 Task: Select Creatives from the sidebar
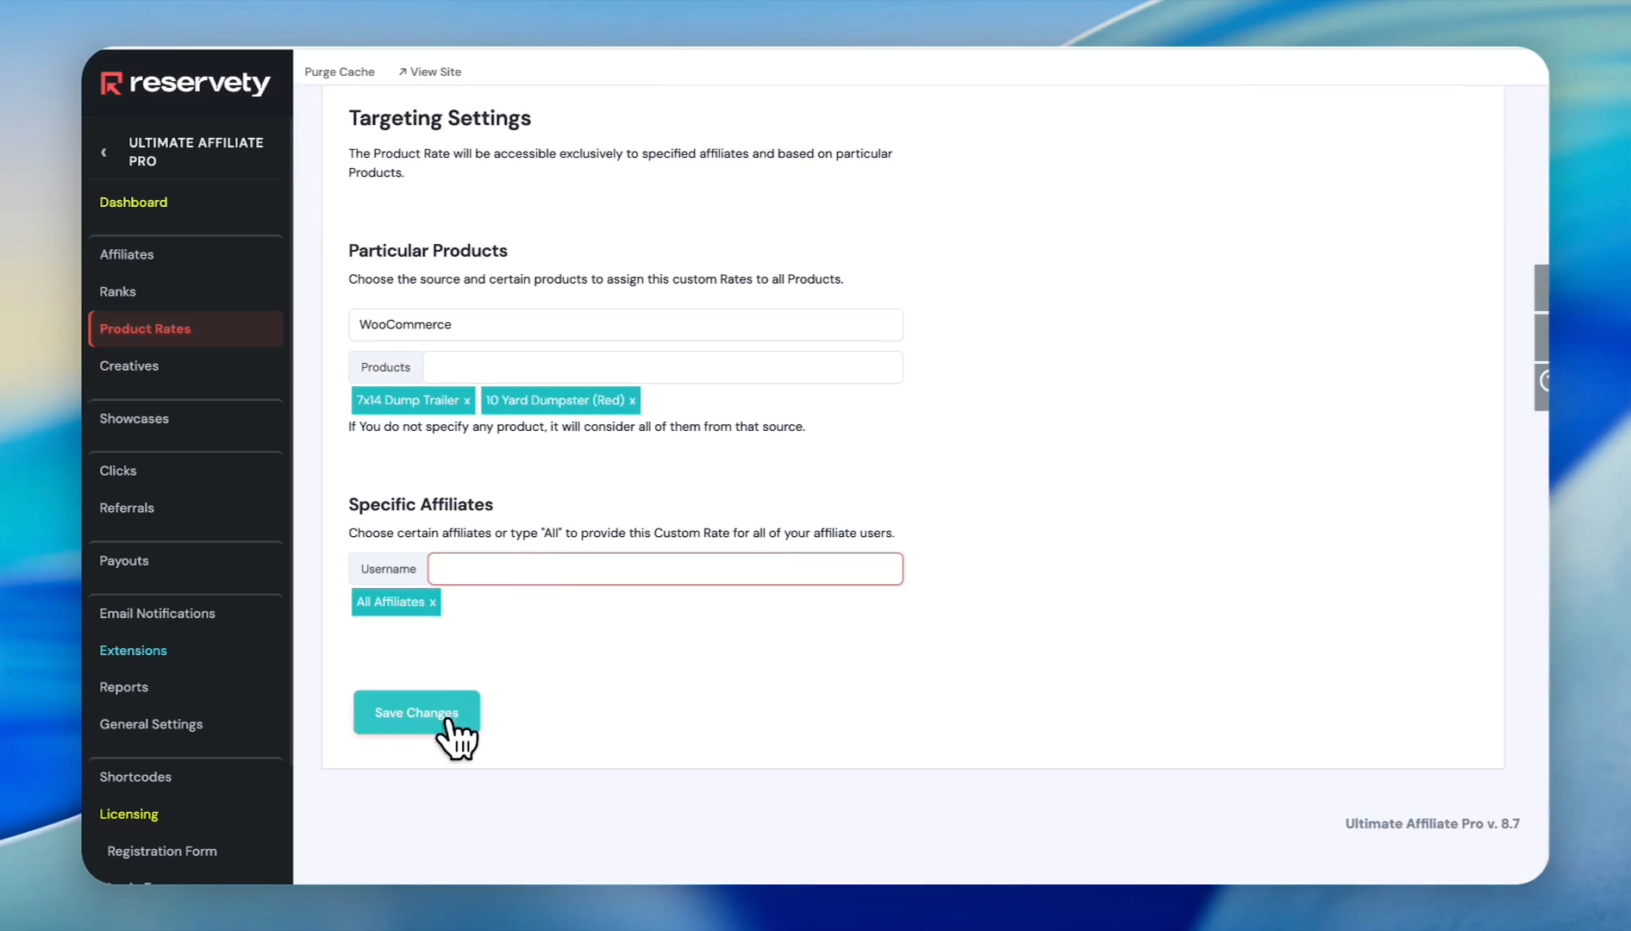(x=128, y=366)
